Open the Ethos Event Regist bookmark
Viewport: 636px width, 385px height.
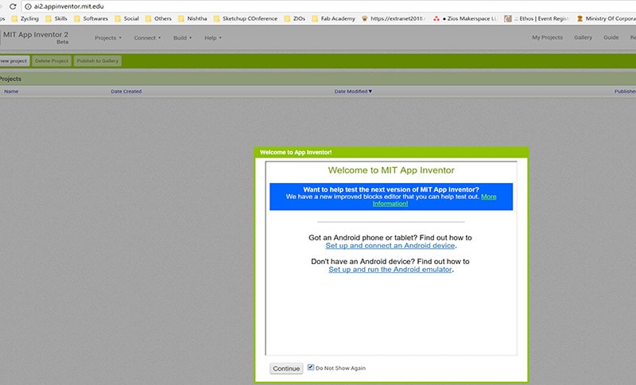point(536,18)
